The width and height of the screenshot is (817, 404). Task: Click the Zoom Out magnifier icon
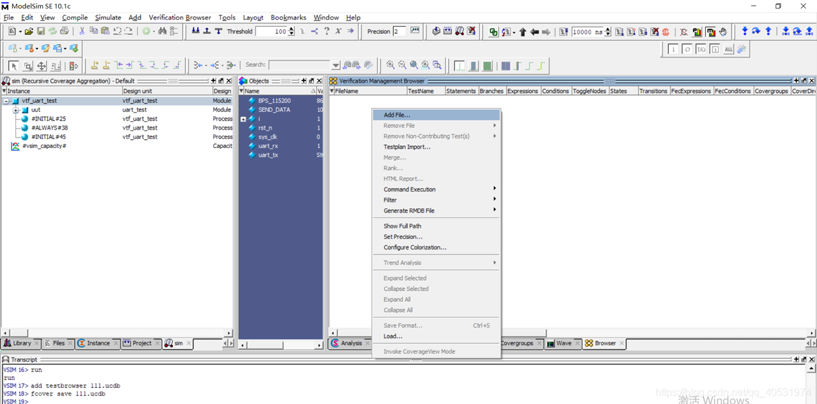click(x=402, y=65)
